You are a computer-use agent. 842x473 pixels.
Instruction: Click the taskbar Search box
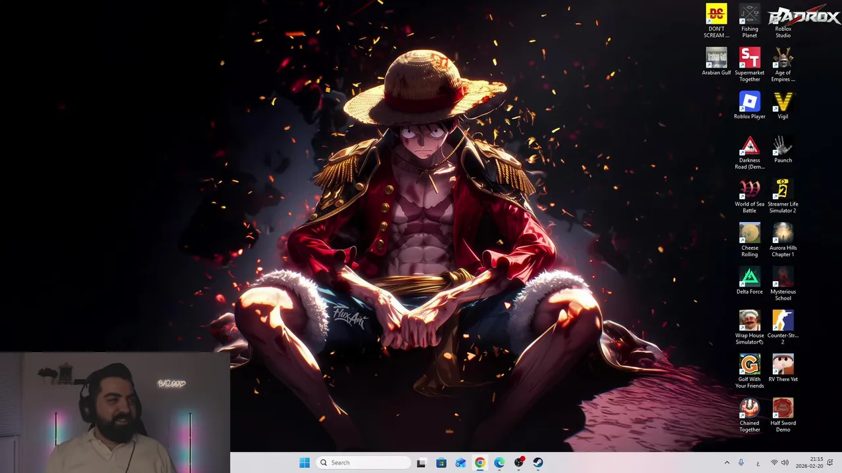pos(363,462)
